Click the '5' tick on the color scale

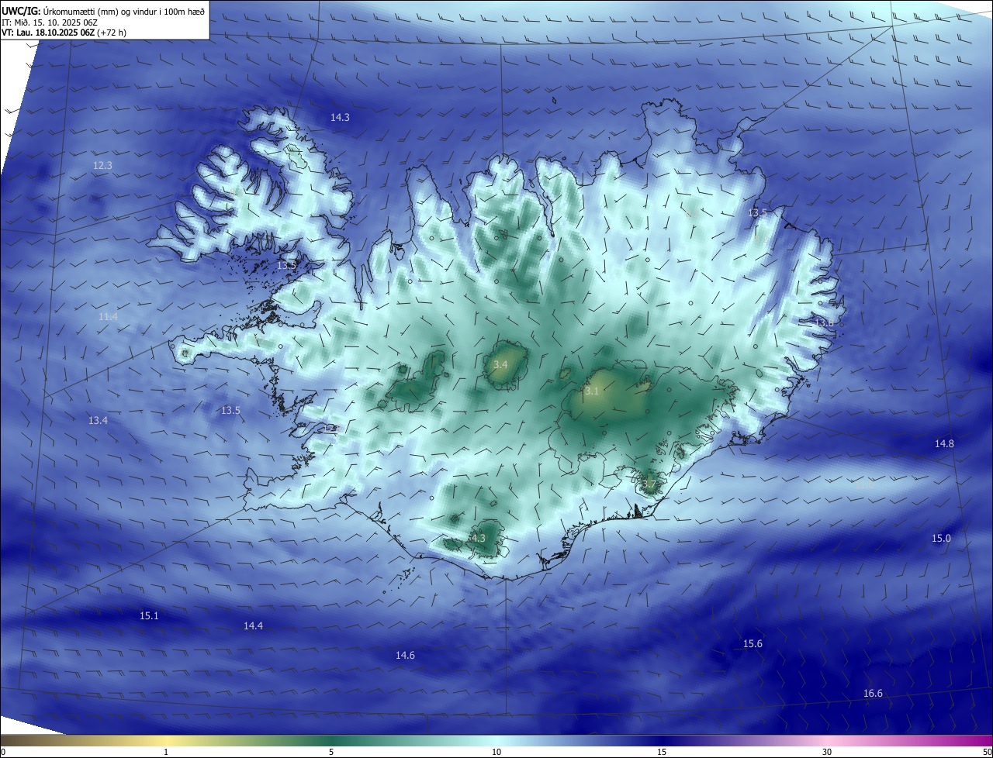[x=331, y=752]
